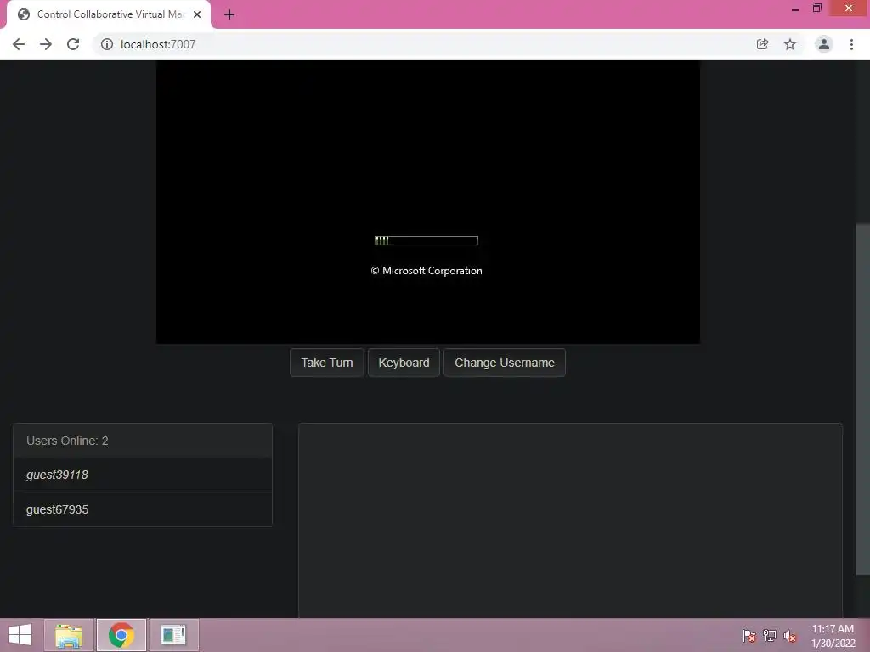Click the Take Turn button

click(x=327, y=363)
